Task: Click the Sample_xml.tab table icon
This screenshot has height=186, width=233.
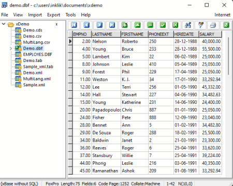Action: coord(18,67)
